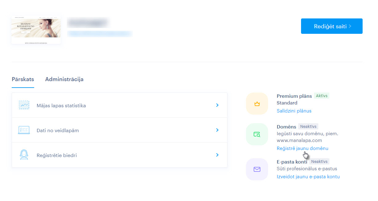Image resolution: width=378 pixels, height=201 pixels.
Task: Click the domain search icon
Action: pos(257,134)
